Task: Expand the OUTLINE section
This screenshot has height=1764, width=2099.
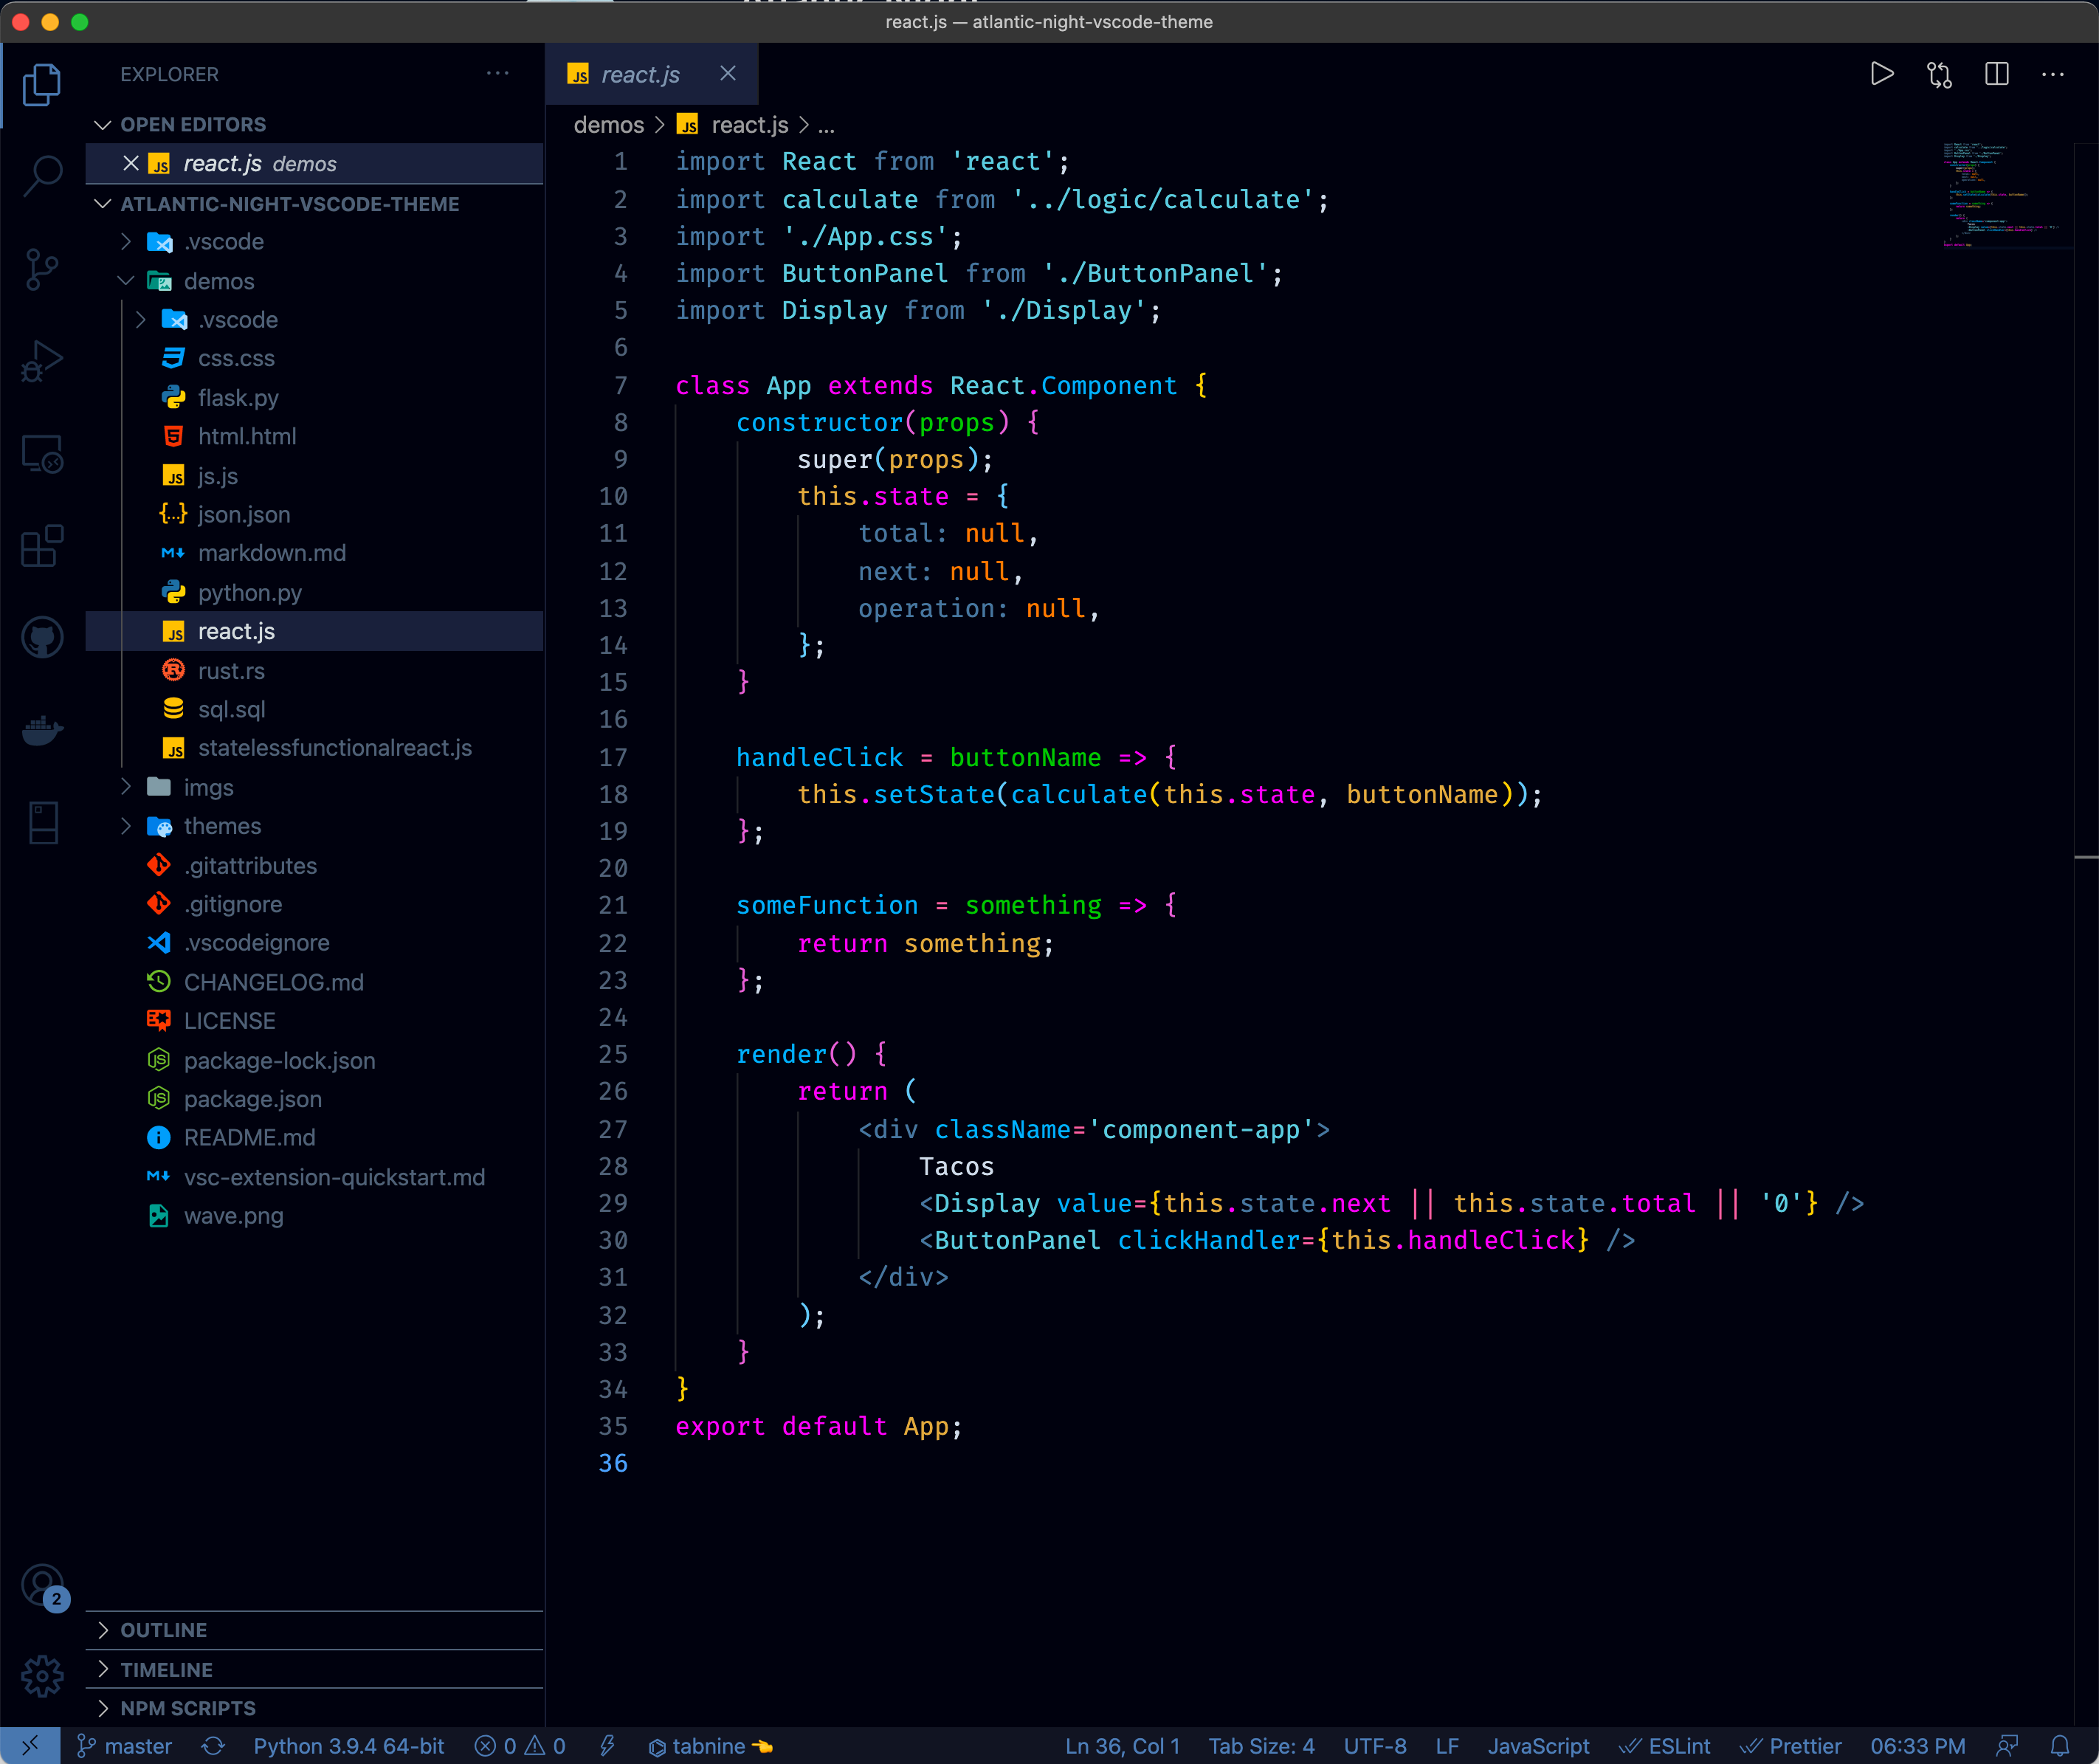Action: pos(164,1630)
